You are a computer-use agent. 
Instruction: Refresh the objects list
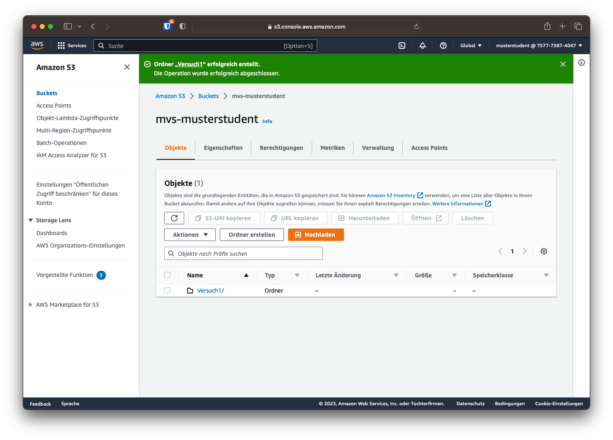pyautogui.click(x=174, y=218)
